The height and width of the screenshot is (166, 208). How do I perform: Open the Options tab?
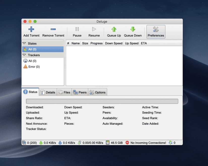(98, 92)
